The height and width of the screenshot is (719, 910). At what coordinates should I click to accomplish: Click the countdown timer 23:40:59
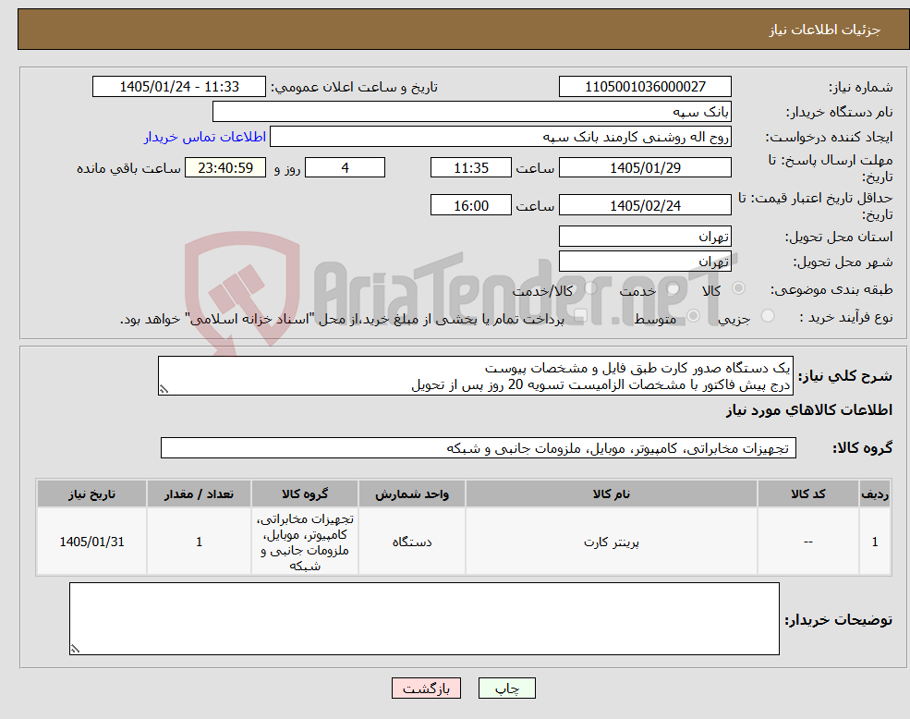click(225, 168)
